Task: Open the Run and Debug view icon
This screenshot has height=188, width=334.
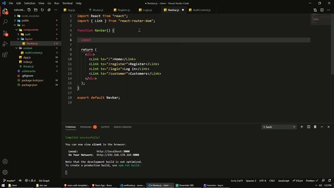Action: pyautogui.click(x=5, y=44)
